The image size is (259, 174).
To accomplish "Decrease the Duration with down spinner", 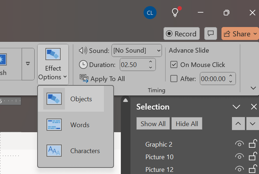I will [x=150, y=67].
